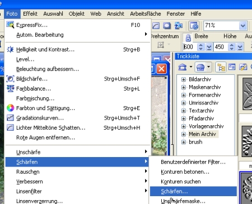The image size is (252, 204).
Task: Select Lichter Mitteltöne Schatten...
Action: (x=77, y=128)
